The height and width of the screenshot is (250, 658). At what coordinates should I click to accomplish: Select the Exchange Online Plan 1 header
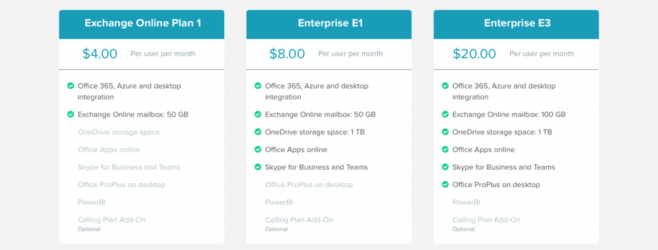pos(142,24)
